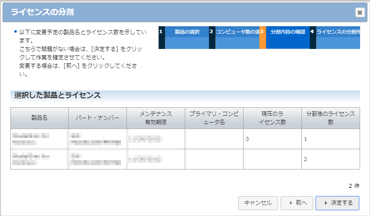Click post-split license count cell showing 2
The width and height of the screenshot is (370, 216).
point(330,159)
